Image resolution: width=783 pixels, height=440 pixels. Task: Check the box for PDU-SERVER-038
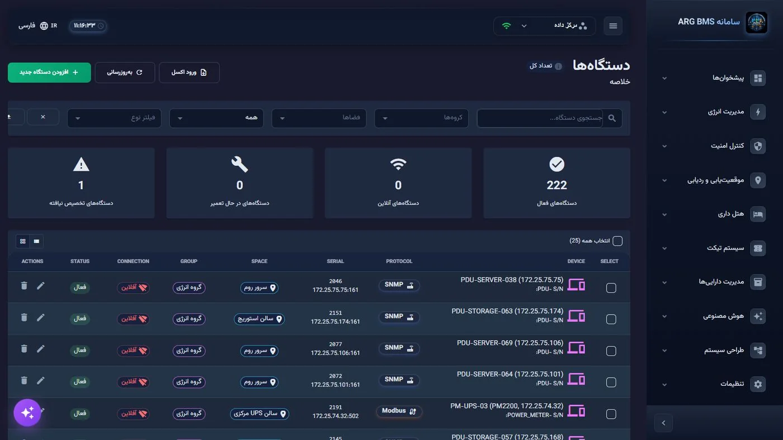[611, 288]
